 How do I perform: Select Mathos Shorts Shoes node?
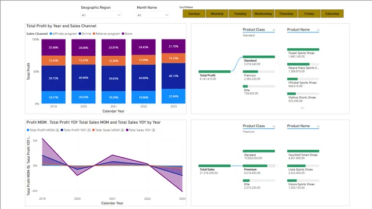[x=303, y=94]
